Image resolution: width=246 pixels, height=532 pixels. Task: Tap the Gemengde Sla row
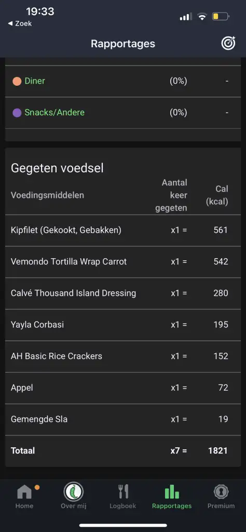[123, 420]
